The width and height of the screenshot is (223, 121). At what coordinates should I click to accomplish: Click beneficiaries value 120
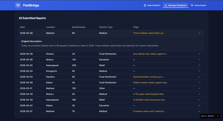74,60
